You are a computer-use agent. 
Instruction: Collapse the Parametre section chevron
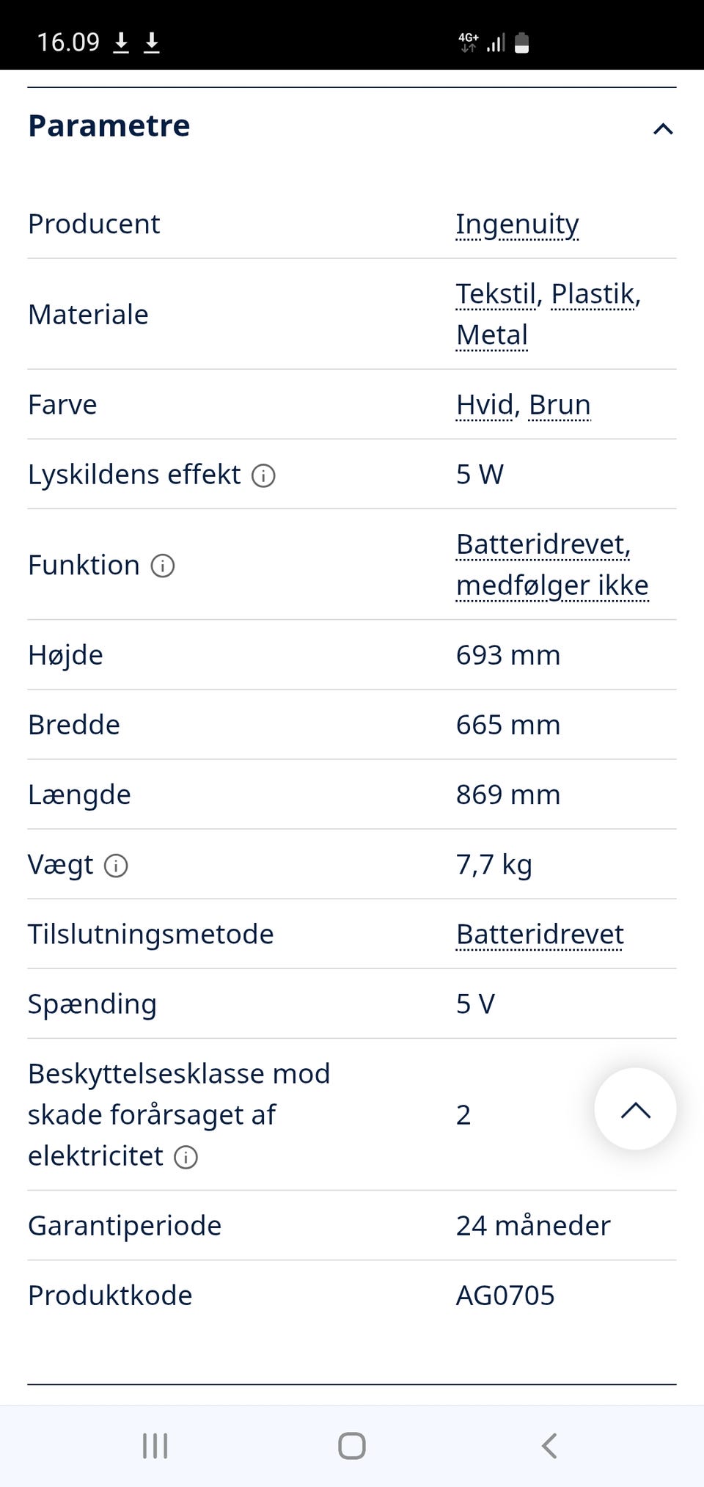662,129
